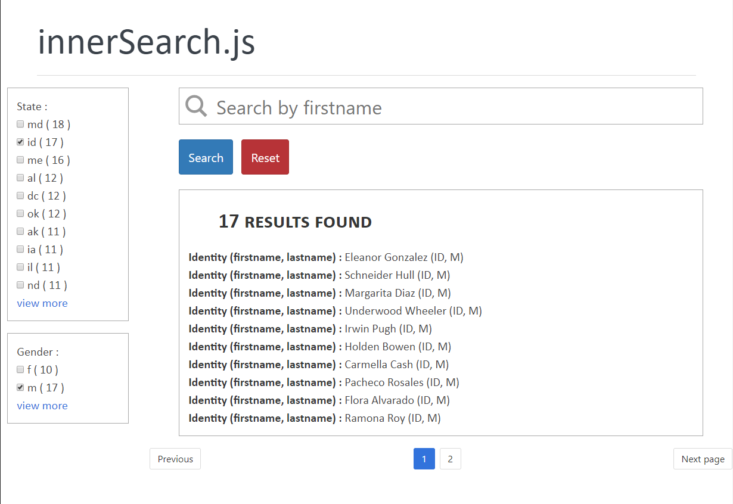Click the magnifying glass search icon

(196, 106)
